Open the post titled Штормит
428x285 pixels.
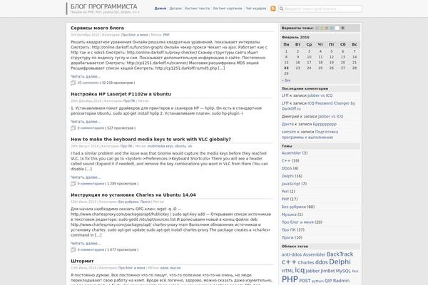[82, 261]
